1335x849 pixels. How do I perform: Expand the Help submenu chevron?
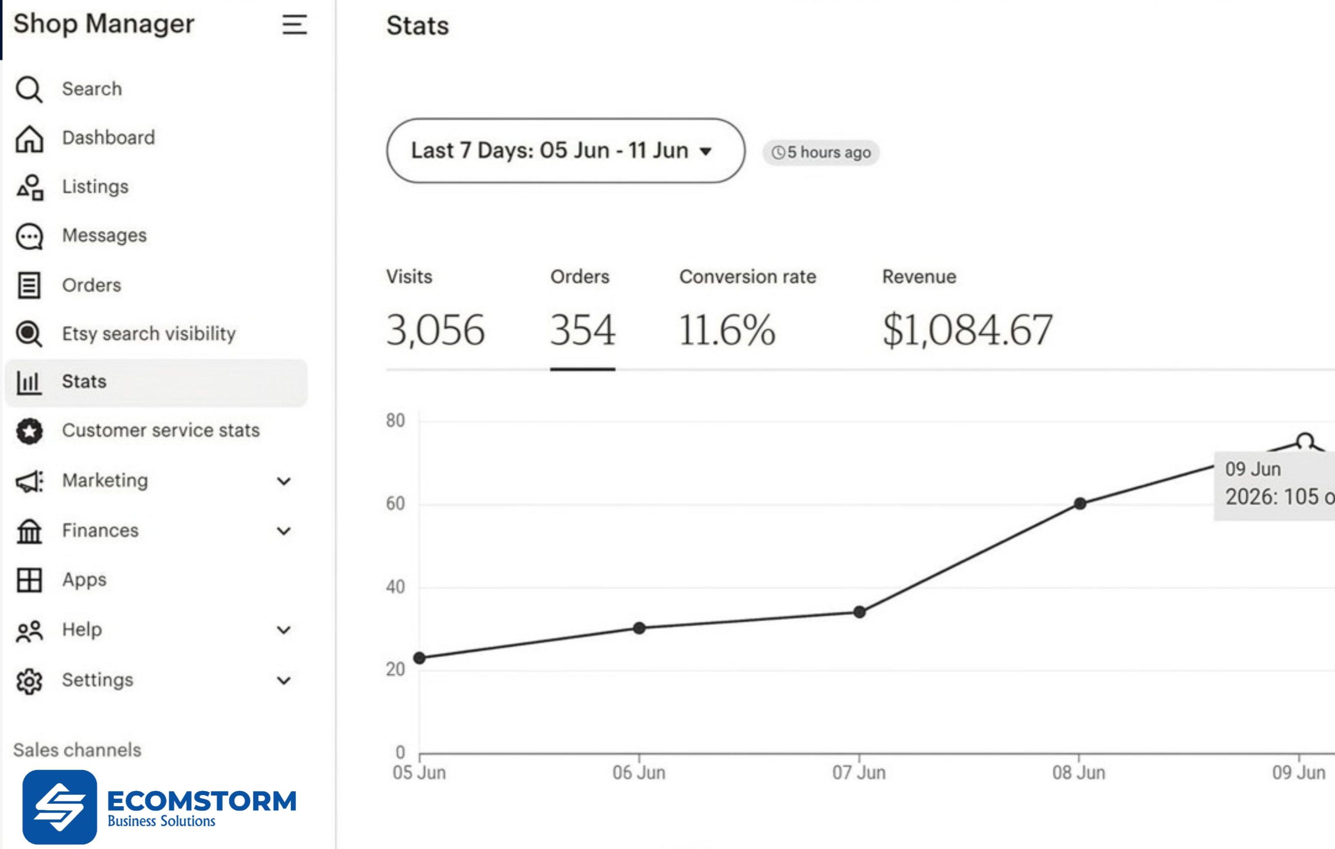click(284, 630)
